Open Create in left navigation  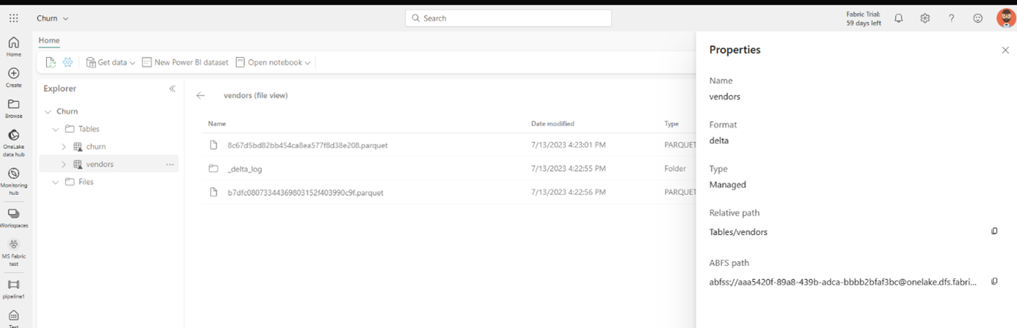[13, 77]
